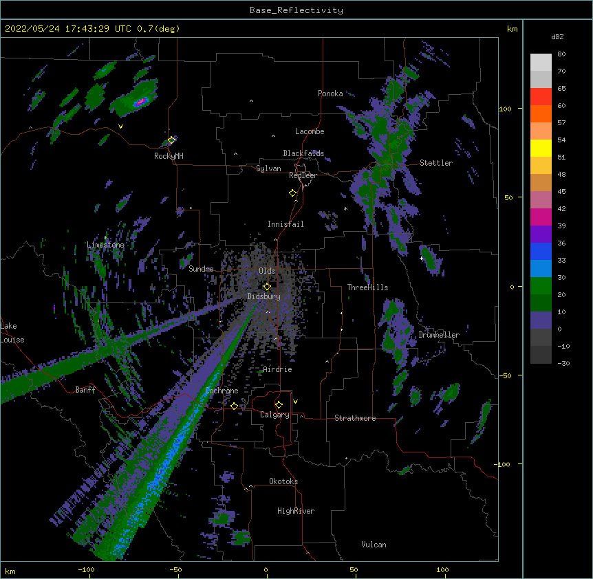
Task: Pick the yellow 51-54 dBZ legend swatch
Action: coord(541,148)
